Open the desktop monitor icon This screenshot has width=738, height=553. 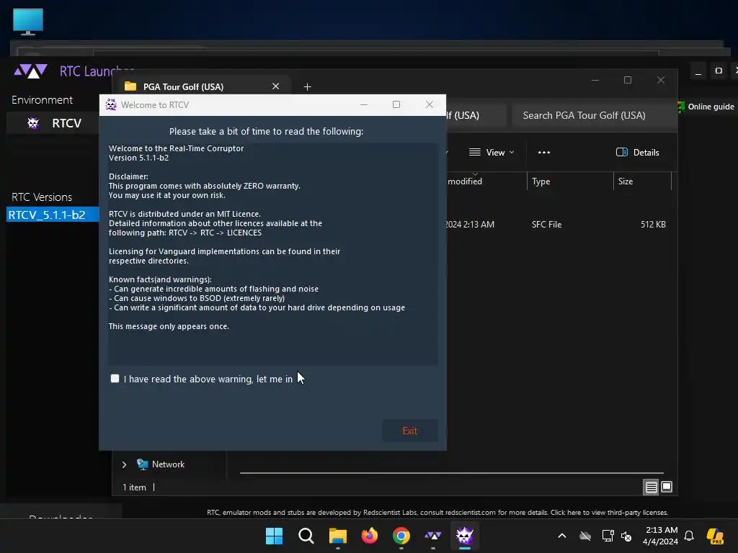point(28,22)
